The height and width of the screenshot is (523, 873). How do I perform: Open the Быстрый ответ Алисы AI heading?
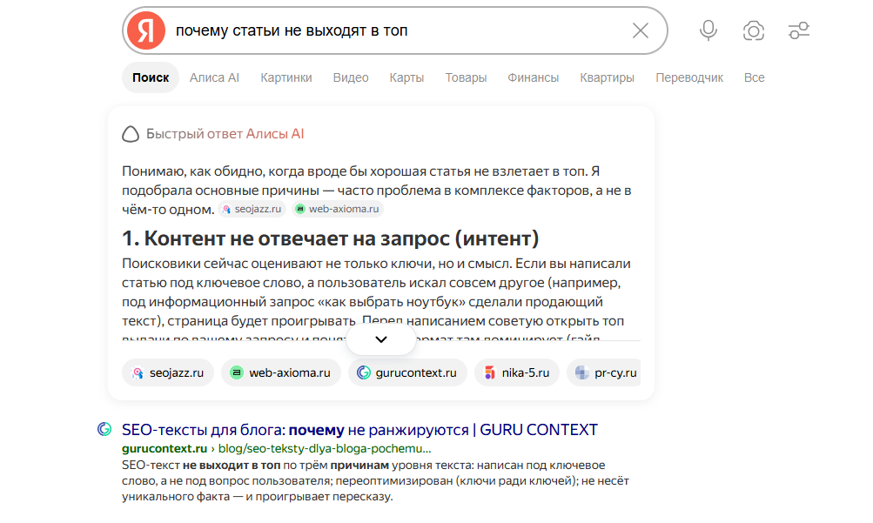pyautogui.click(x=225, y=134)
